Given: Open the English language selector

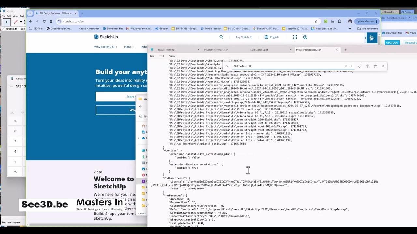Looking at the screenshot, I should (x=271, y=37).
